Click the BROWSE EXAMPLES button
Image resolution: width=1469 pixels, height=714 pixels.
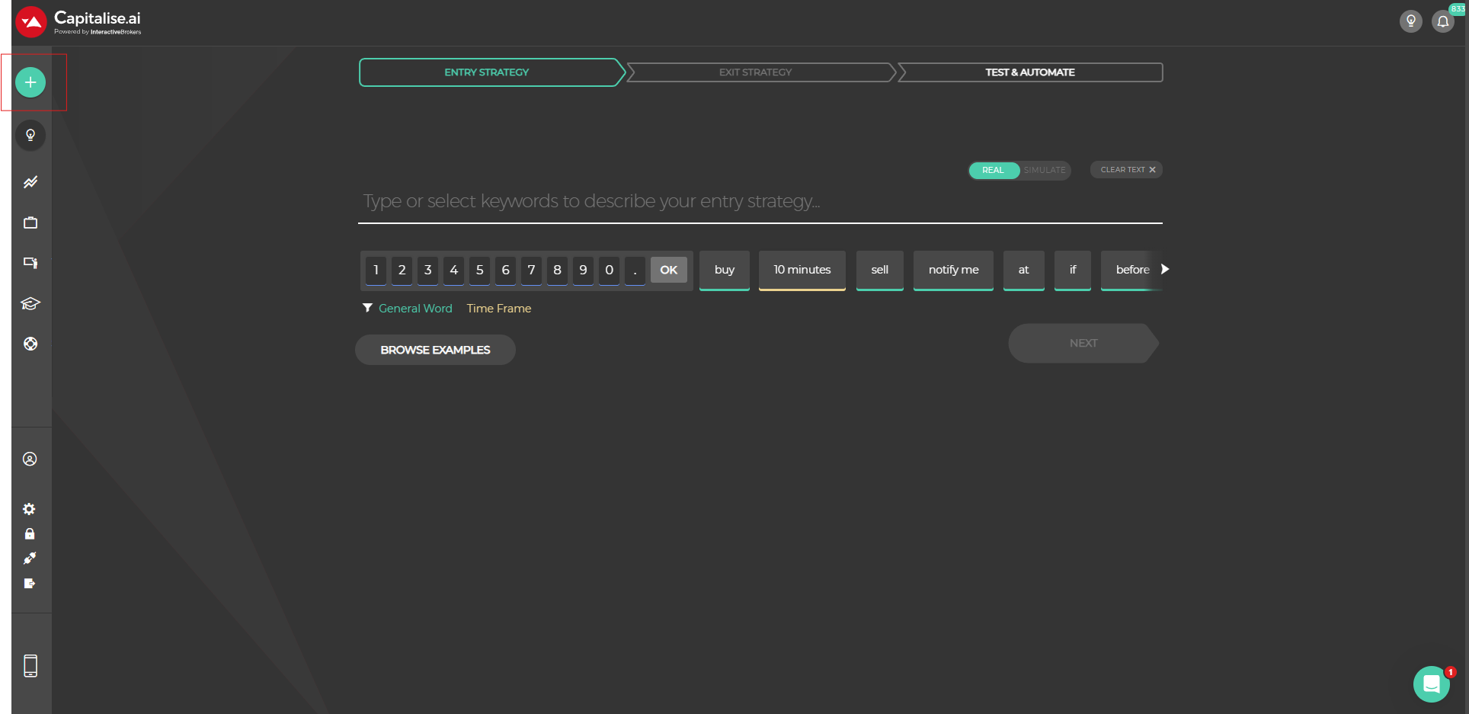click(x=435, y=350)
